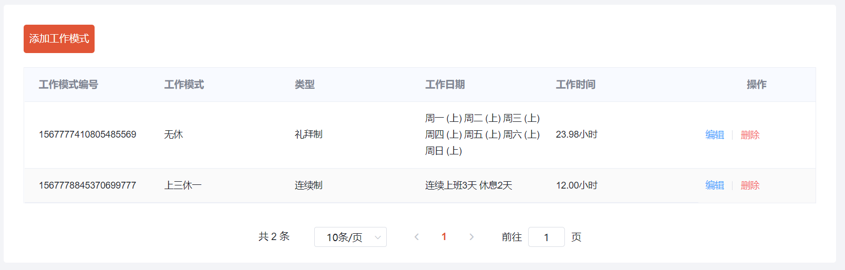Go to next page with right arrow
This screenshot has width=845, height=270.
471,237
